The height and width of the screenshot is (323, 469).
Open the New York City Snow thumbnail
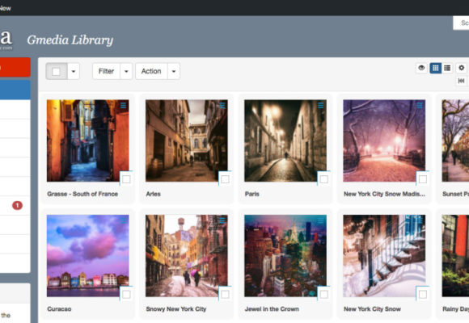coord(384,256)
